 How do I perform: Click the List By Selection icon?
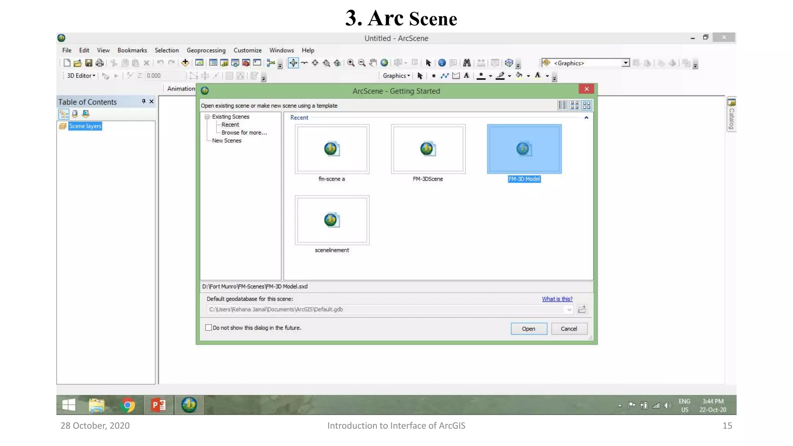(86, 114)
